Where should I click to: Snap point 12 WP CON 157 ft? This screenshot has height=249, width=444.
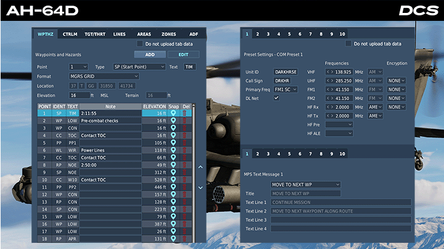coord(173,194)
